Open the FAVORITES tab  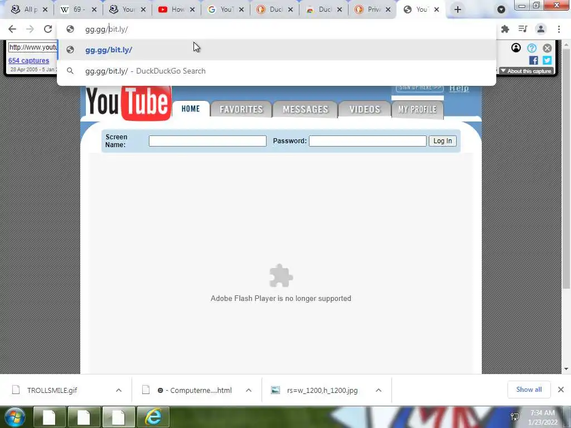click(241, 109)
